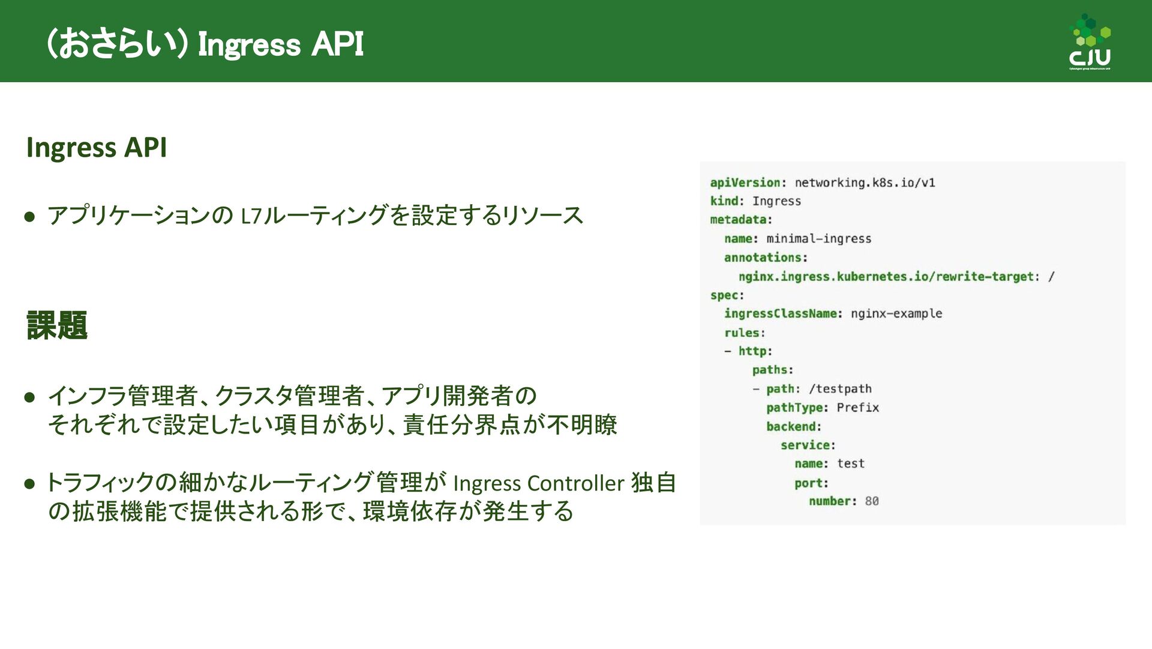The width and height of the screenshot is (1152, 649).
Task: Click 'number: 80' port value
Action: tap(844, 501)
